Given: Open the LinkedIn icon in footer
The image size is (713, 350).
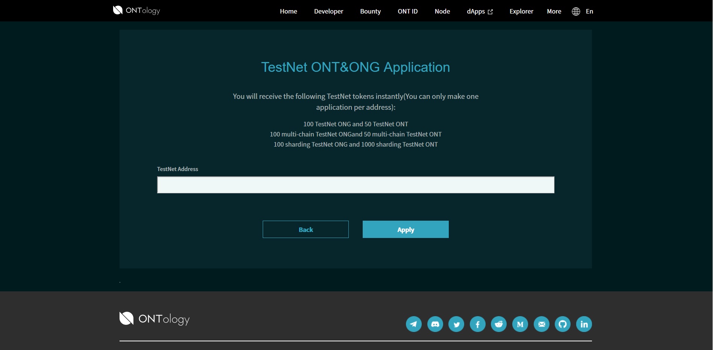Looking at the screenshot, I should (584, 324).
